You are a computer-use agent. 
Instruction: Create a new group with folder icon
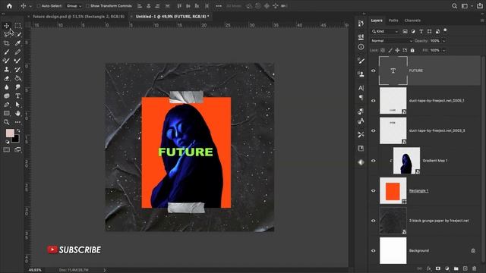tap(456, 268)
